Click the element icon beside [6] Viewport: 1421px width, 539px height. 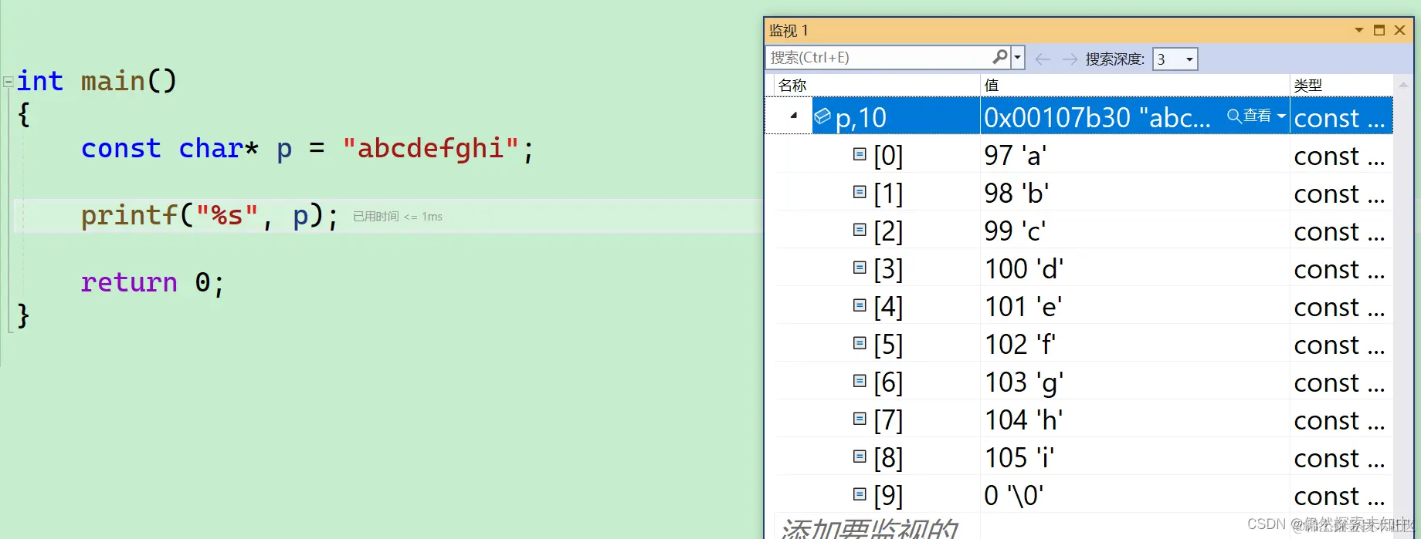[x=860, y=381]
